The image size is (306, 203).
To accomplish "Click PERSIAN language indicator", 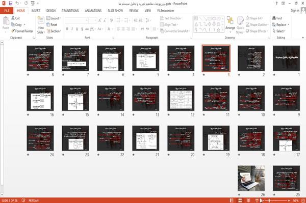I will (34, 200).
